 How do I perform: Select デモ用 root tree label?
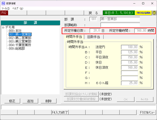tap(10, 27)
